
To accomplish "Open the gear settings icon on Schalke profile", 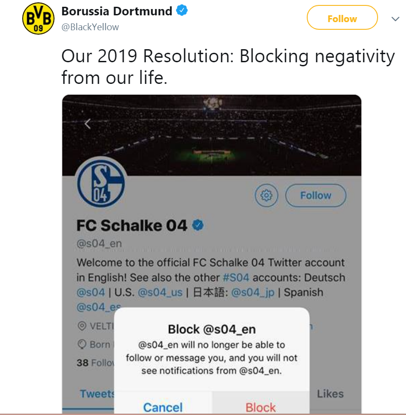I will 267,195.
